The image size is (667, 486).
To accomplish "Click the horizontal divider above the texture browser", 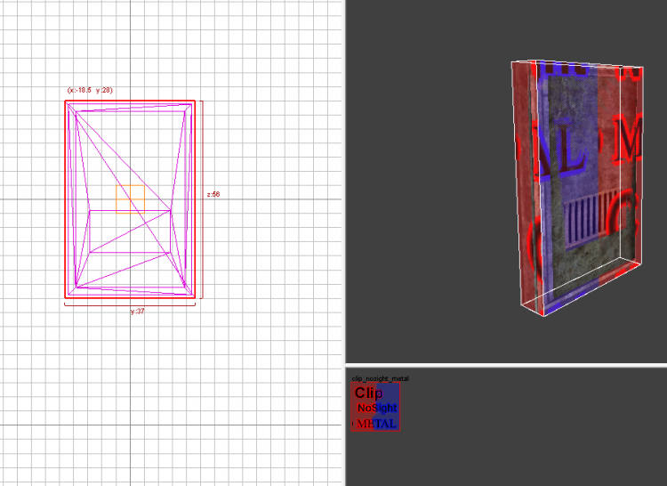I will pyautogui.click(x=507, y=365).
